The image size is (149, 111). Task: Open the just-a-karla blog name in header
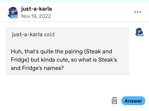coord(36,9)
